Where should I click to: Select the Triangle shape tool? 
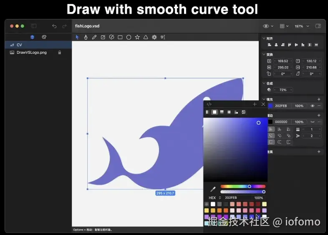[x=146, y=37]
